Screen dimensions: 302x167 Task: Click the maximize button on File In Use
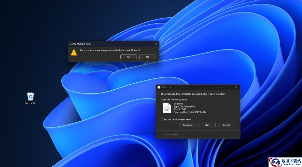point(227,87)
